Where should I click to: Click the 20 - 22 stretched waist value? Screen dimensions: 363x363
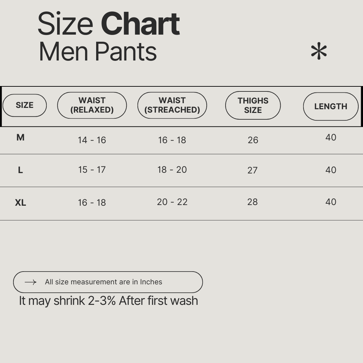click(172, 202)
